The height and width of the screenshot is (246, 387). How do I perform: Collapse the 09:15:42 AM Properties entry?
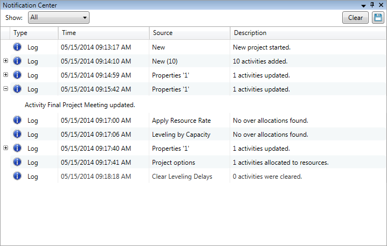[6, 89]
